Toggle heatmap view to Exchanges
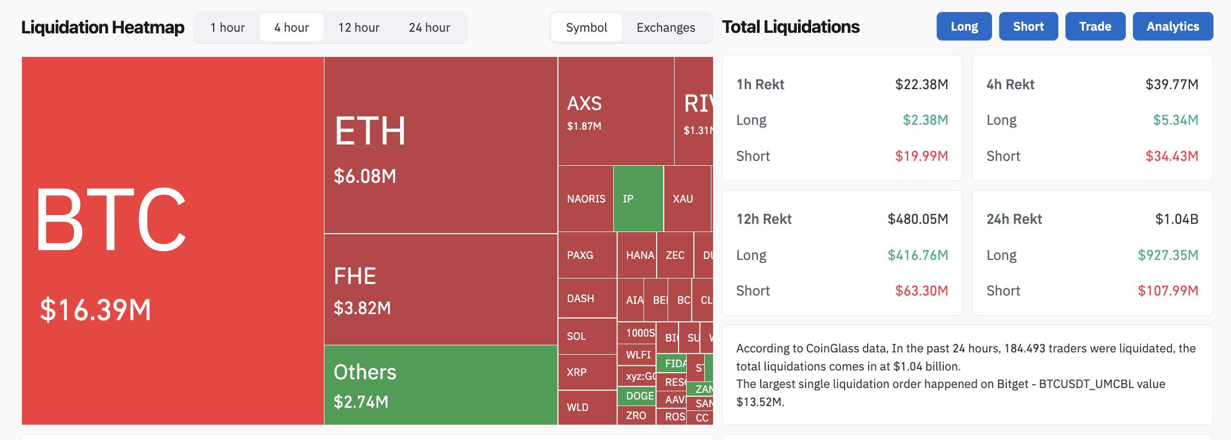Image resolution: width=1231 pixels, height=440 pixels. pyautogui.click(x=665, y=27)
